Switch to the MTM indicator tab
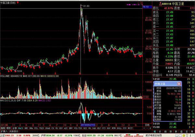This screenshot has width=195, height=137. click(114, 128)
